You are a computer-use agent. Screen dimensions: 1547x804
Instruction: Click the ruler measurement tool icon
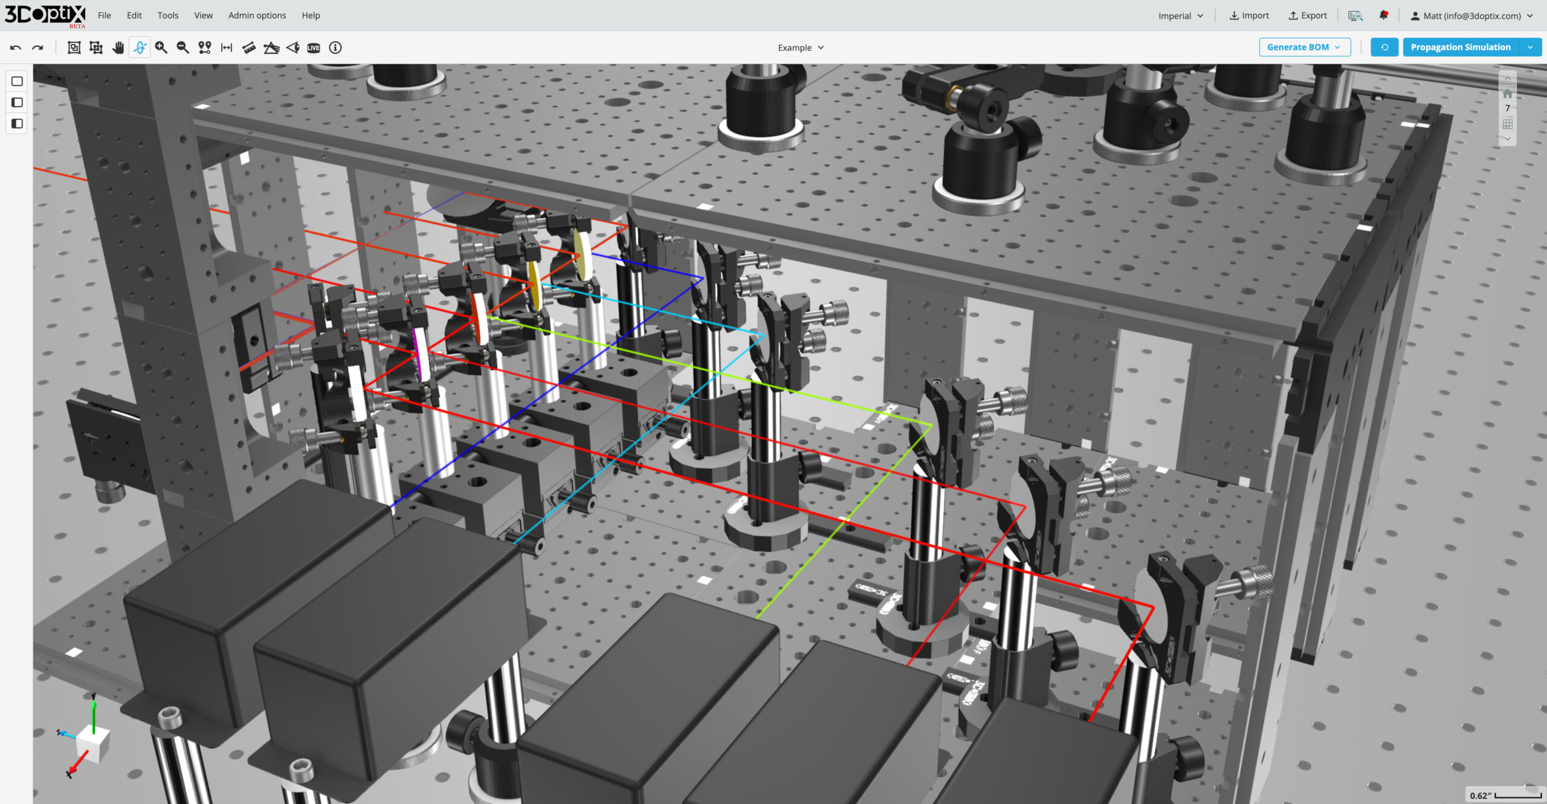248,47
